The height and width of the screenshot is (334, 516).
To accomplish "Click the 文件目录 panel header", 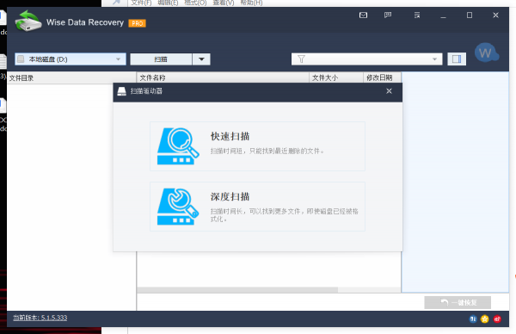I will tap(71, 78).
